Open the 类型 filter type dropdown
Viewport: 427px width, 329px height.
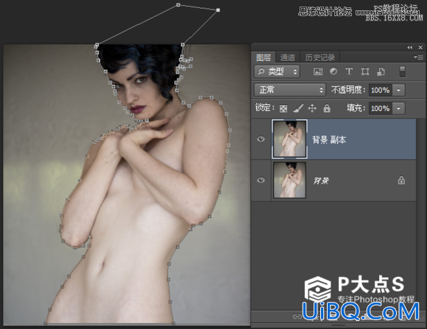[278, 71]
